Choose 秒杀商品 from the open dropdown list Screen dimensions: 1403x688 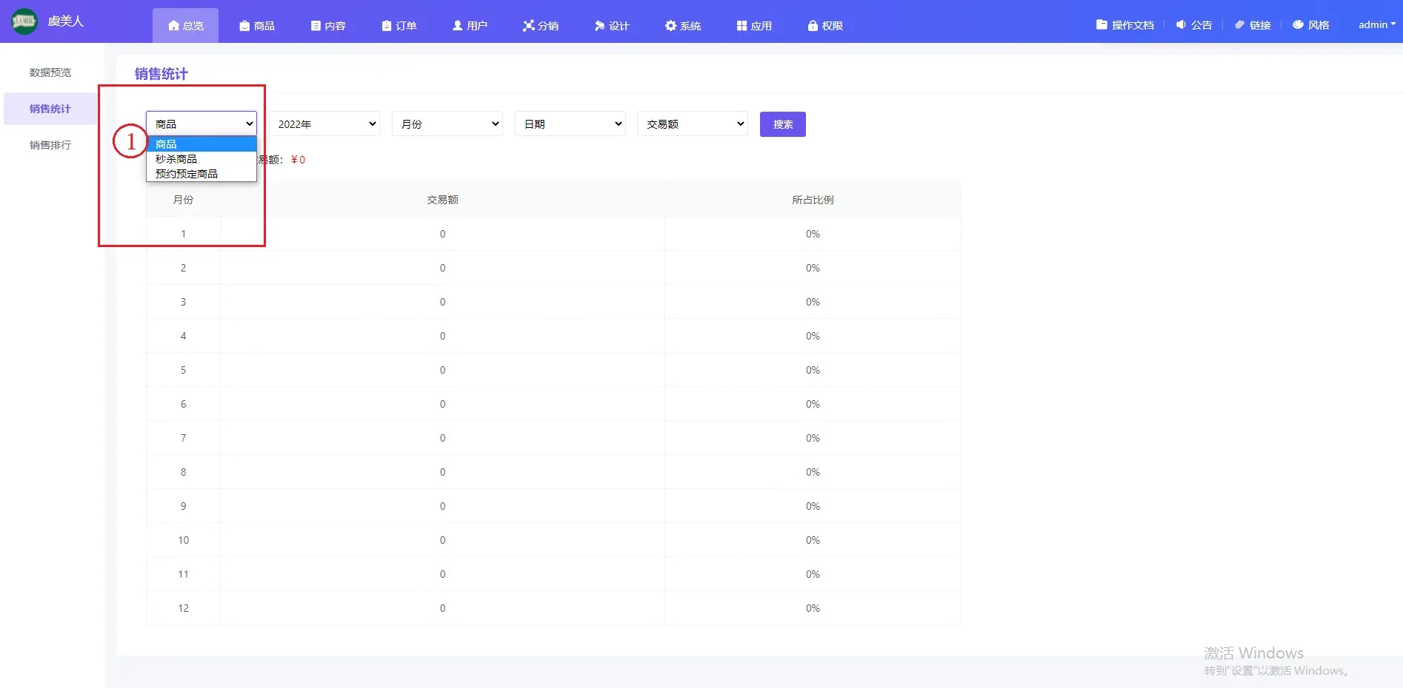(176, 159)
